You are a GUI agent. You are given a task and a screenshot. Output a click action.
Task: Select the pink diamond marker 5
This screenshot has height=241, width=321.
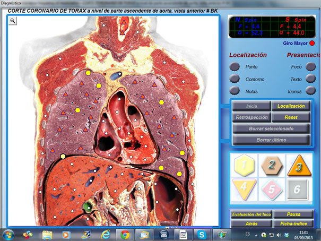(x=271, y=188)
